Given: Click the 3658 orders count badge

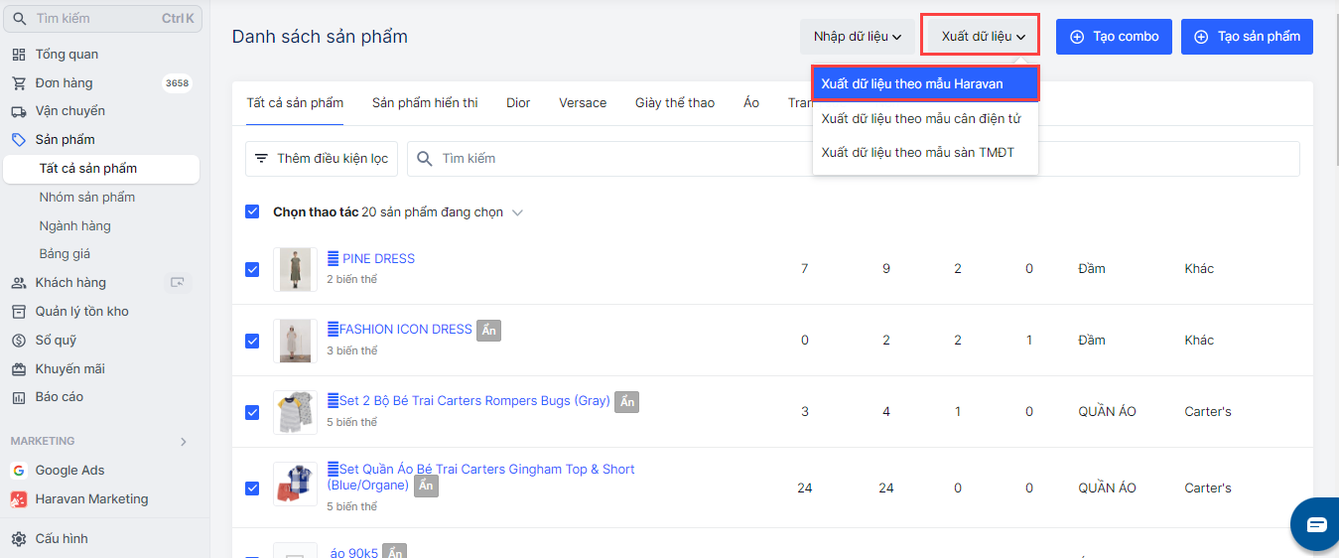Looking at the screenshot, I should (177, 83).
